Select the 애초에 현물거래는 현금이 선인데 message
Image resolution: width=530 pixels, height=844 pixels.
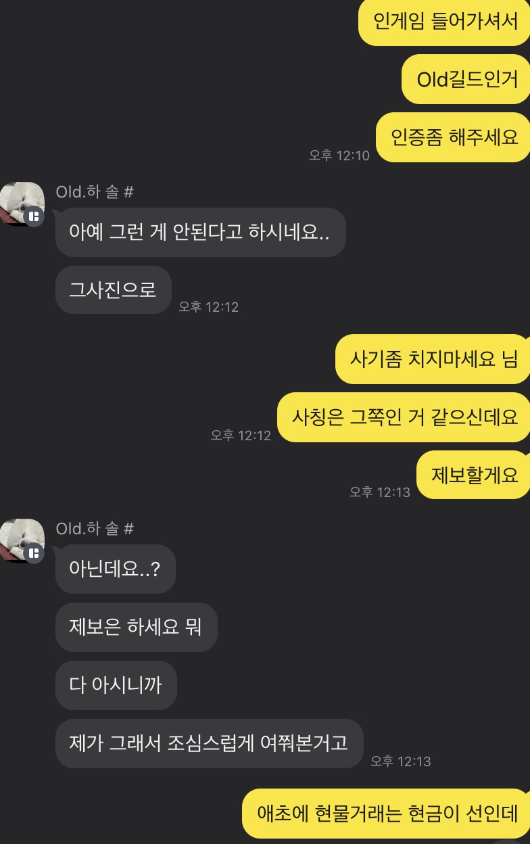pos(386,813)
